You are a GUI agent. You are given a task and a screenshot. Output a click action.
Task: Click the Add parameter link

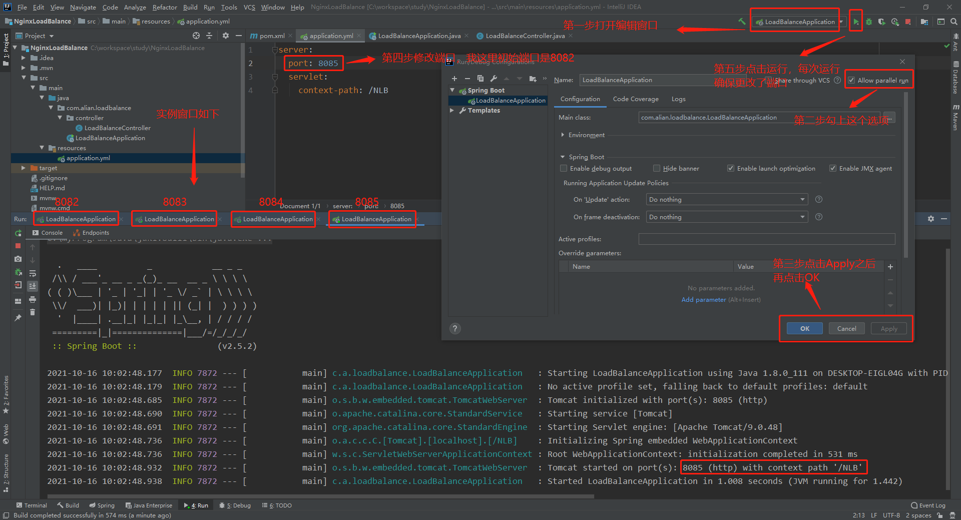703,300
